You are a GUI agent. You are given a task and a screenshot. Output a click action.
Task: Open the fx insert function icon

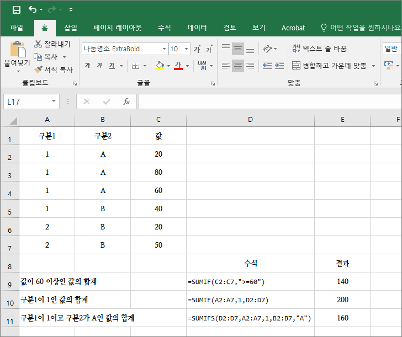[x=126, y=101]
